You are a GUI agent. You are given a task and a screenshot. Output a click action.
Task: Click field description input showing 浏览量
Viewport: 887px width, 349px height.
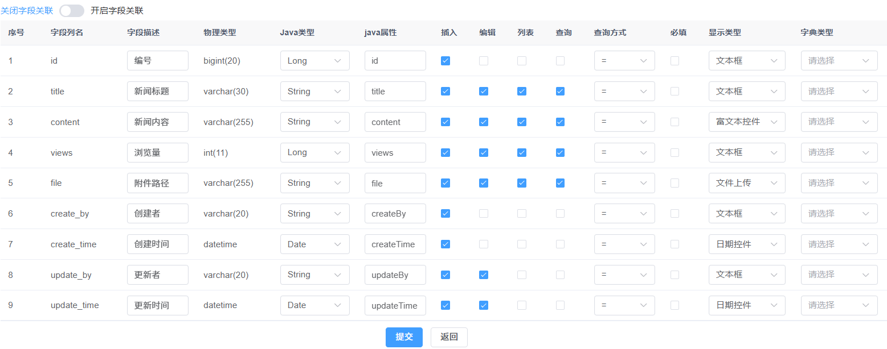click(157, 152)
